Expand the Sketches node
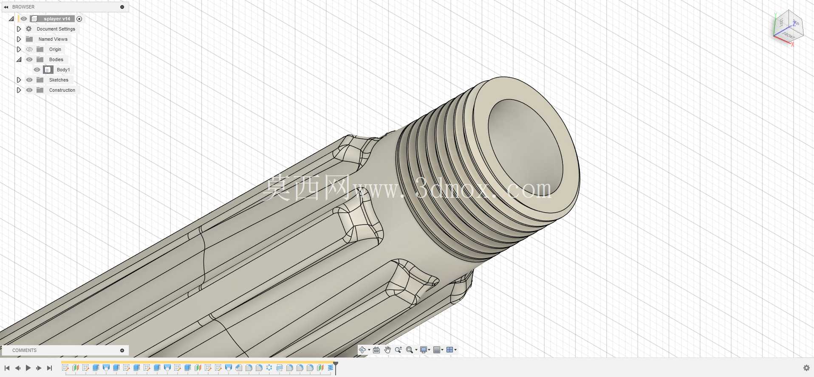Viewport: 814px width, 377px height. [x=19, y=80]
